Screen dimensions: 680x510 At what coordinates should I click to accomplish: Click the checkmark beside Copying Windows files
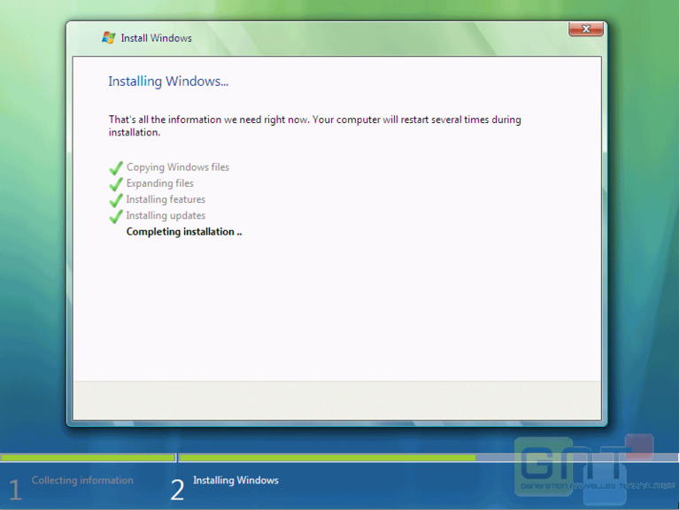coord(116,168)
